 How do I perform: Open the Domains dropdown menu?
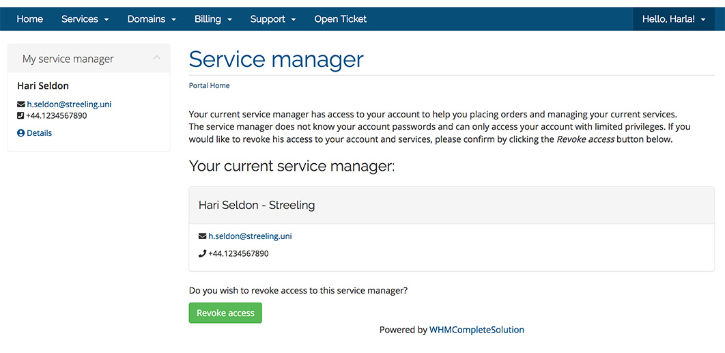coord(152,19)
